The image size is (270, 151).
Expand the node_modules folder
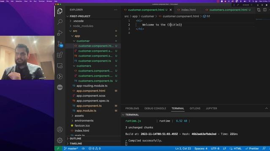pyautogui.click(x=93, y=26)
